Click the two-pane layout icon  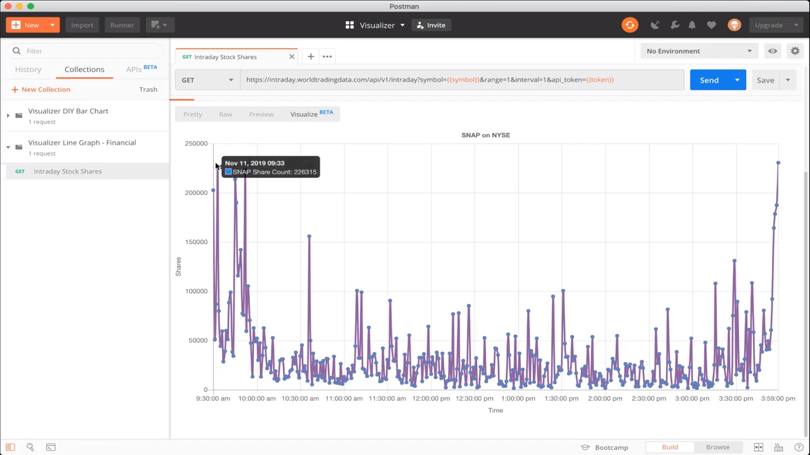(759, 447)
